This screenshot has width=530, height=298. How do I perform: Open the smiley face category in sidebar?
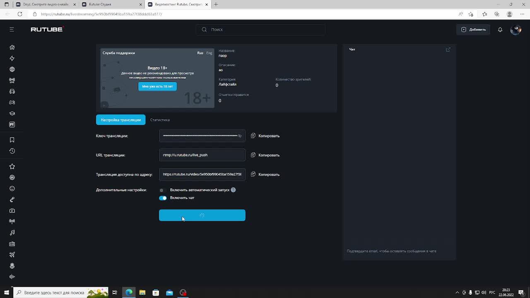[12, 188]
